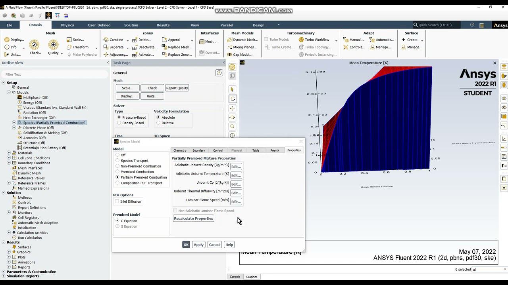Screen dimensions: 508x285
Task: Open the File menu
Action: coord(10,25)
